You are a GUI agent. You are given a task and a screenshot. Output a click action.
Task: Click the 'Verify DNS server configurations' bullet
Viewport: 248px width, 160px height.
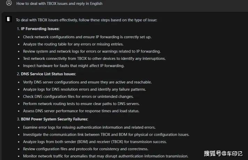[87, 82]
